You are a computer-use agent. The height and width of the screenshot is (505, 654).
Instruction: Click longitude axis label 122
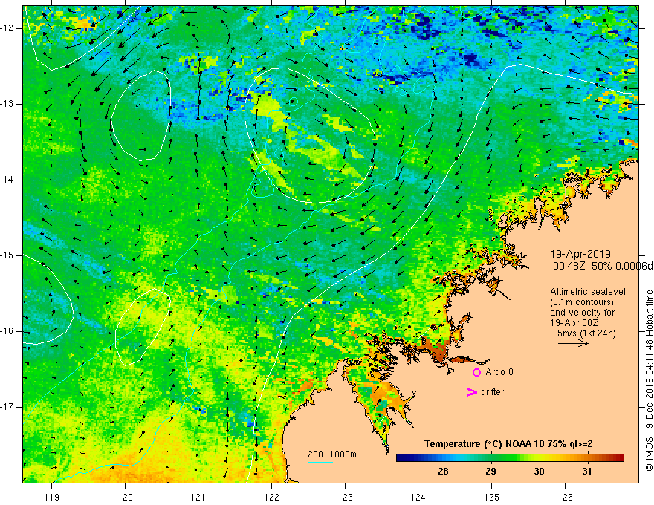click(271, 497)
